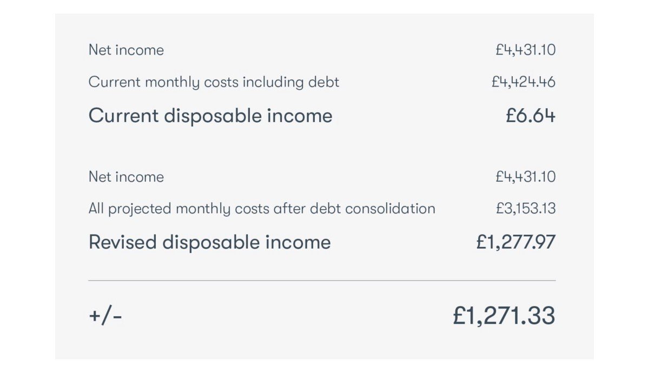Select the £6.64 disposable income value

click(x=530, y=116)
